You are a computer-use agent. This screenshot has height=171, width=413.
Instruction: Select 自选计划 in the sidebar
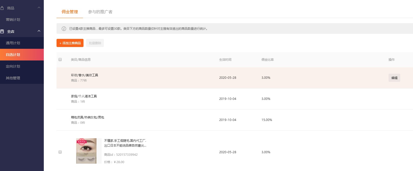[x=13, y=55]
